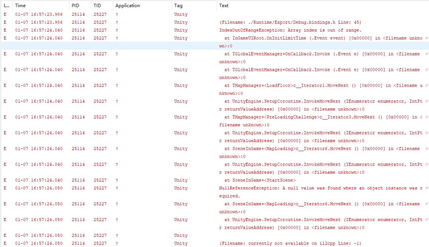This screenshot has width=429, height=247.
Task: Click the Unity tag in IndexOutOfRangeException row
Action: click(181, 30)
